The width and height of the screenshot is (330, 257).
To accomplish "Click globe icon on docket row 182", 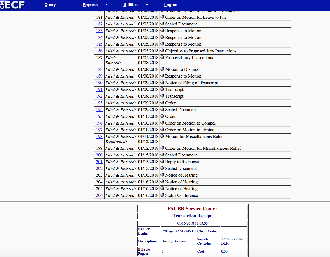I will click(x=162, y=24).
